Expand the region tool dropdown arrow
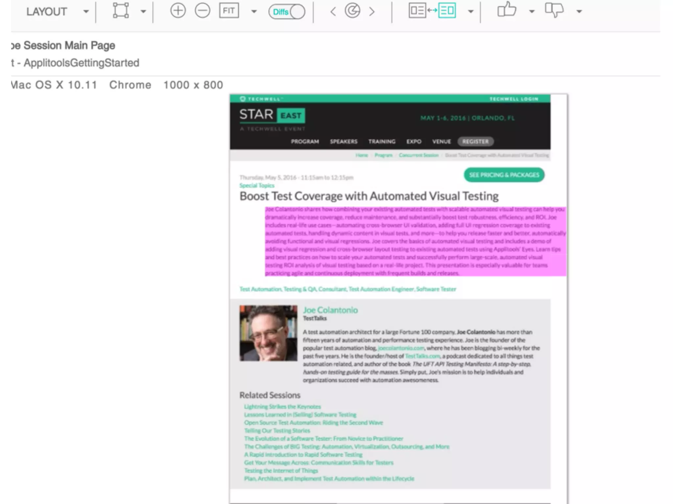673x504 pixels. pos(143,12)
